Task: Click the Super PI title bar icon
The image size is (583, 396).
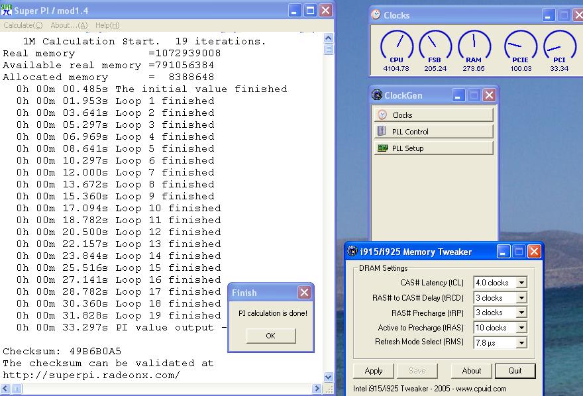Action: pos(7,10)
